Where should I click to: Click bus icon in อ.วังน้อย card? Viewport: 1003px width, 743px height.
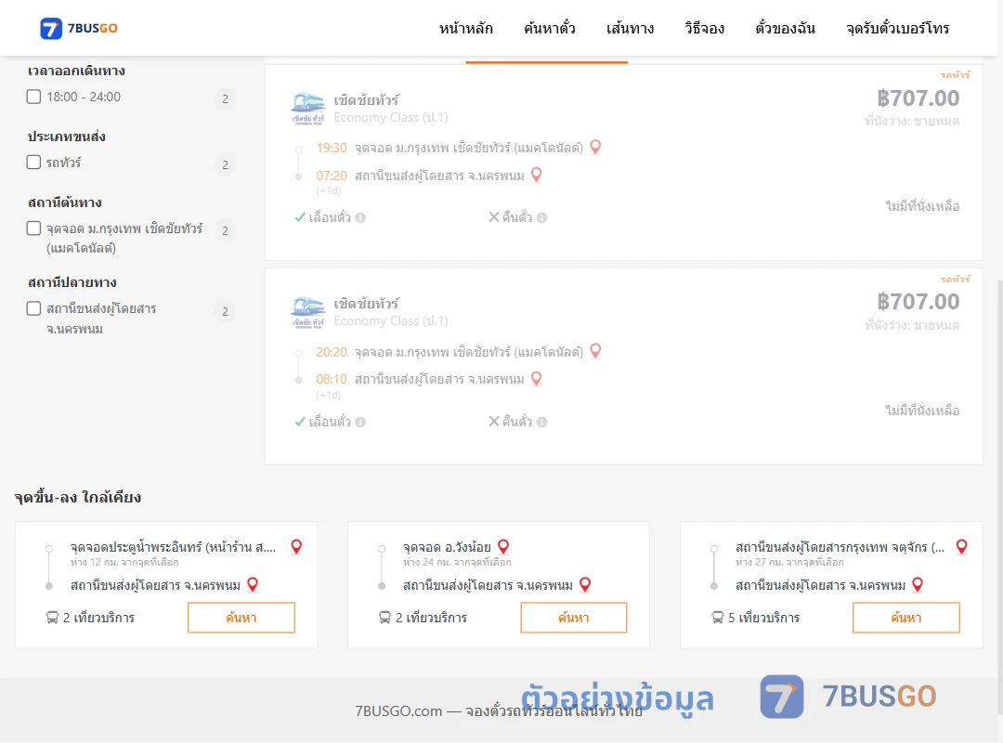coord(385,618)
